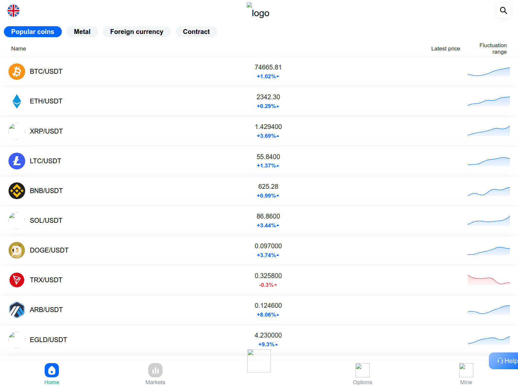Viewport: 518px width, 388px height.
Task: Click the Litecoin coin icon
Action: [x=17, y=161]
